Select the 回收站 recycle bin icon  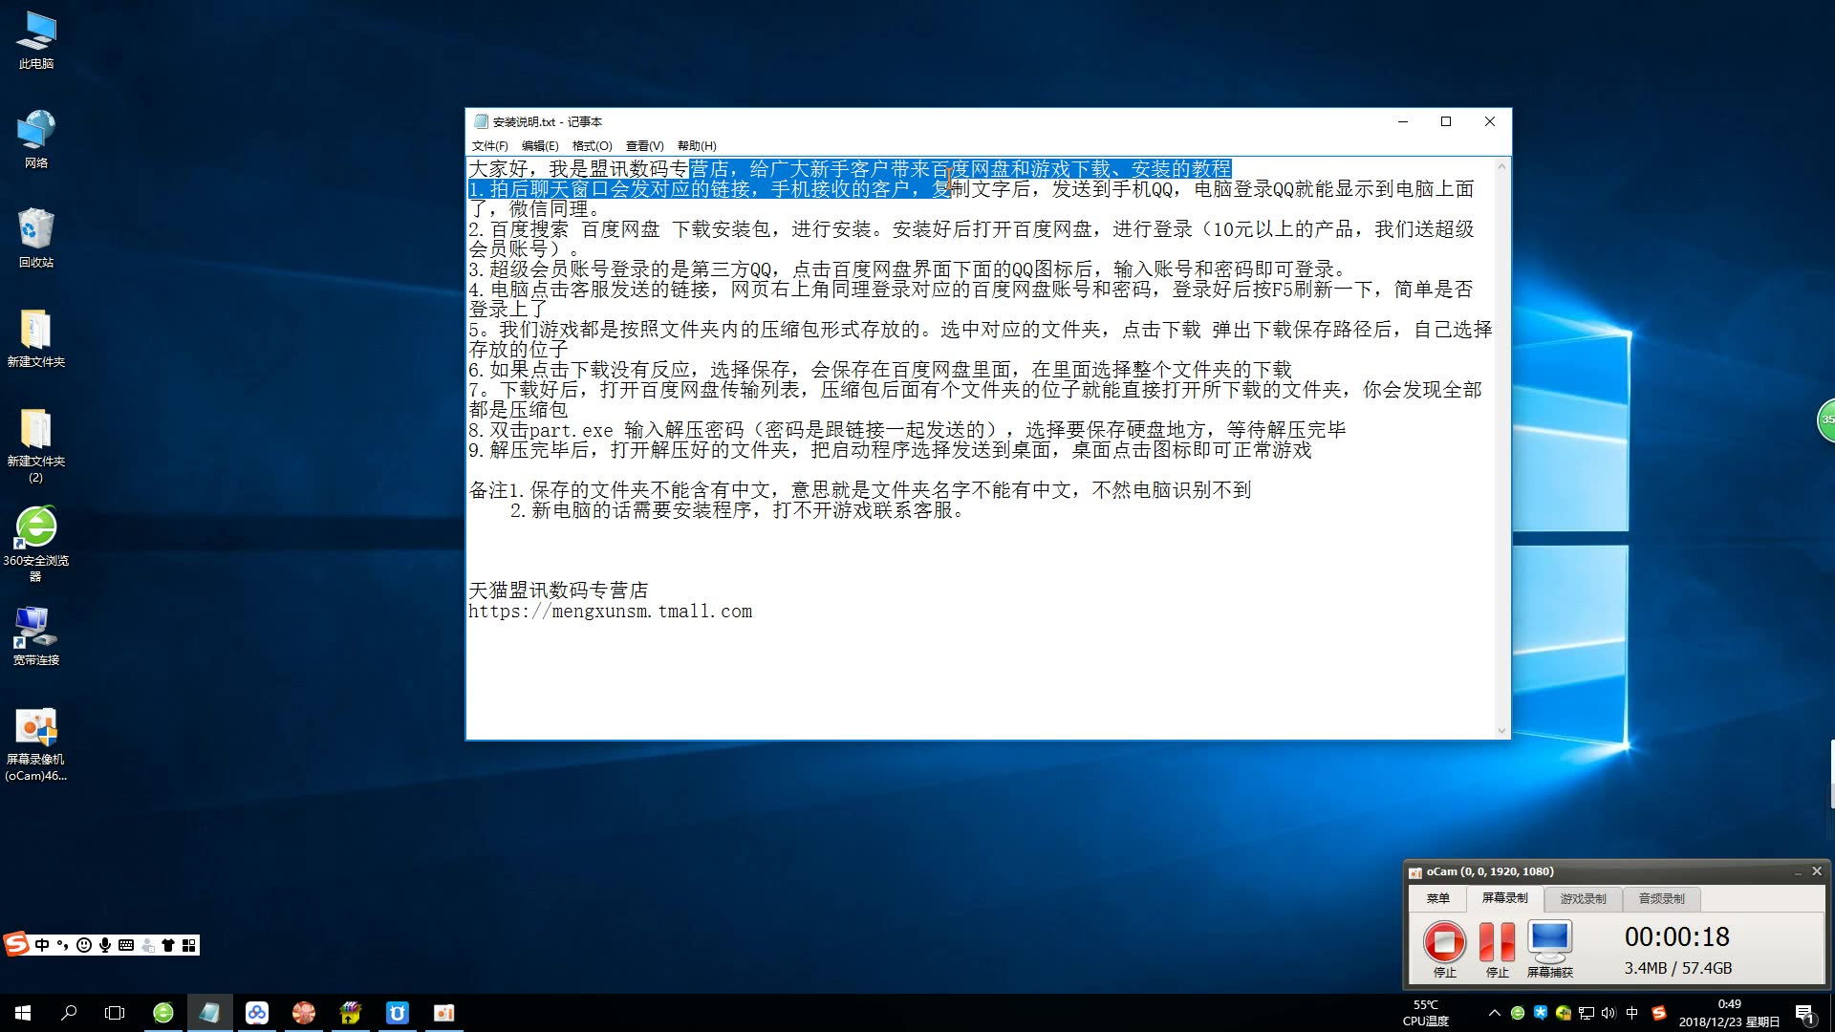point(36,239)
